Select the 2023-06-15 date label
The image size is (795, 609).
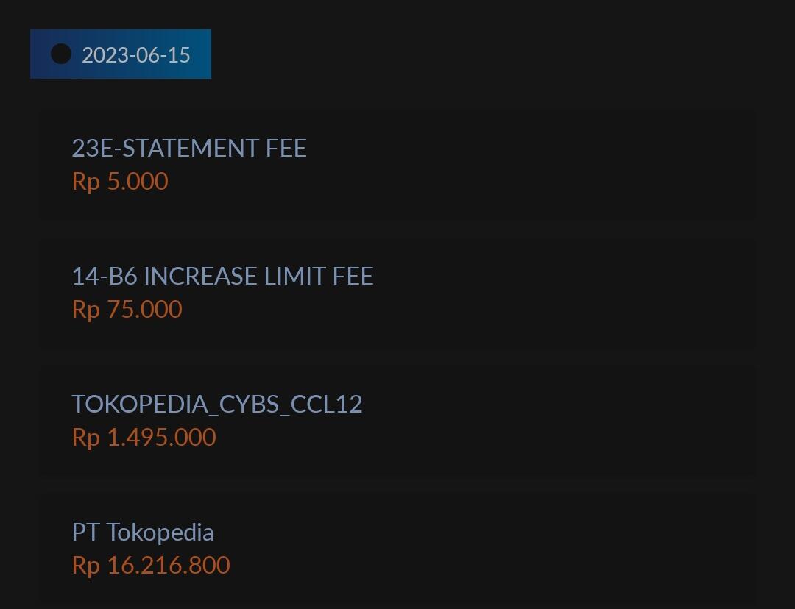coord(136,55)
